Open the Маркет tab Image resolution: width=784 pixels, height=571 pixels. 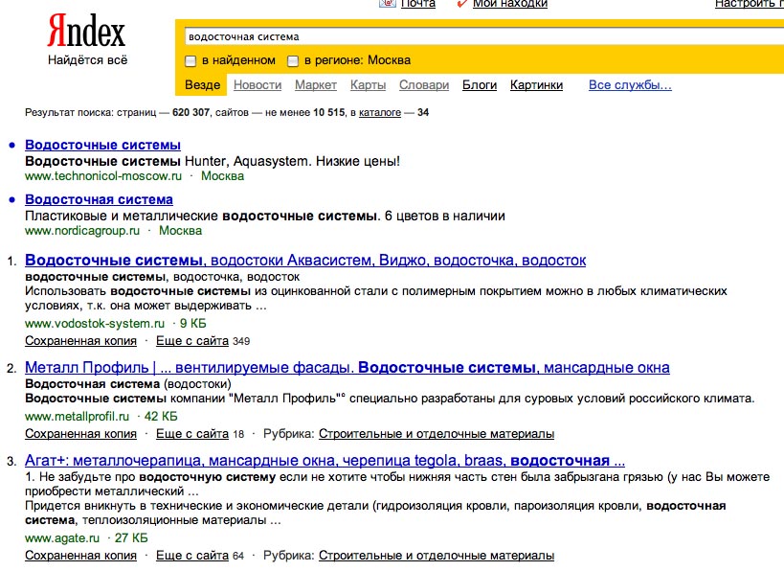pyautogui.click(x=317, y=84)
